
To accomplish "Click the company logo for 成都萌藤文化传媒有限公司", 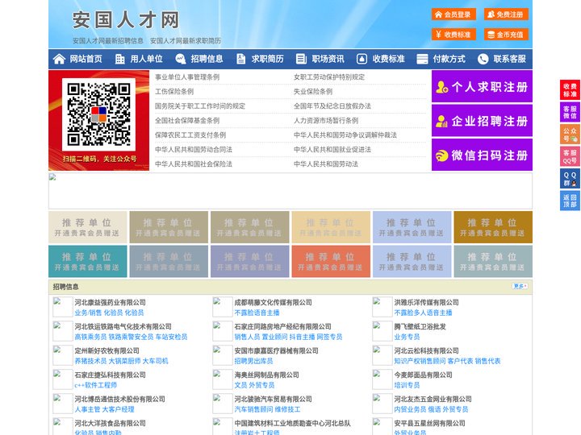I will point(223,307).
